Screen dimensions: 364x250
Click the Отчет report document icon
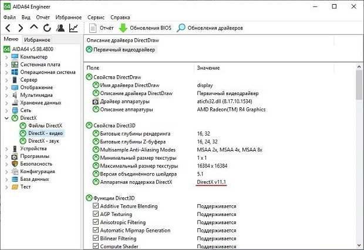pos(93,28)
